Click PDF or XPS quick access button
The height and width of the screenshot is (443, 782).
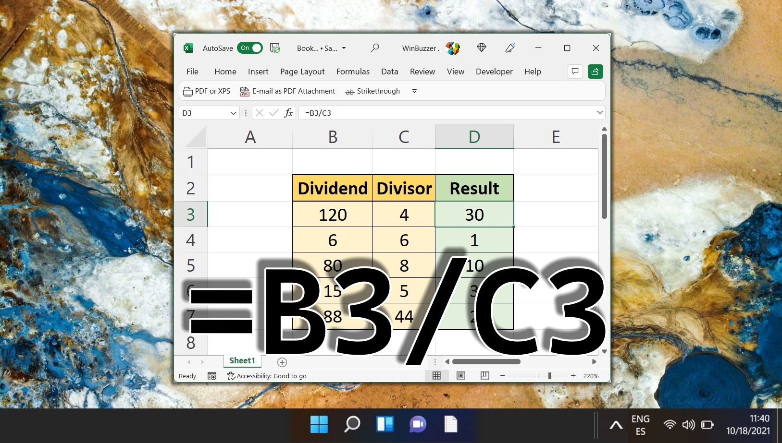[207, 91]
